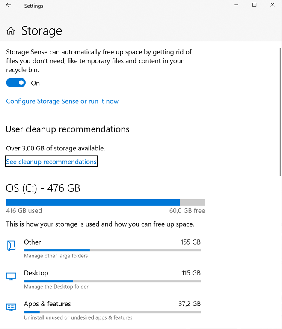
Task: Click the Other 155 GB usage bar
Action: (112, 250)
